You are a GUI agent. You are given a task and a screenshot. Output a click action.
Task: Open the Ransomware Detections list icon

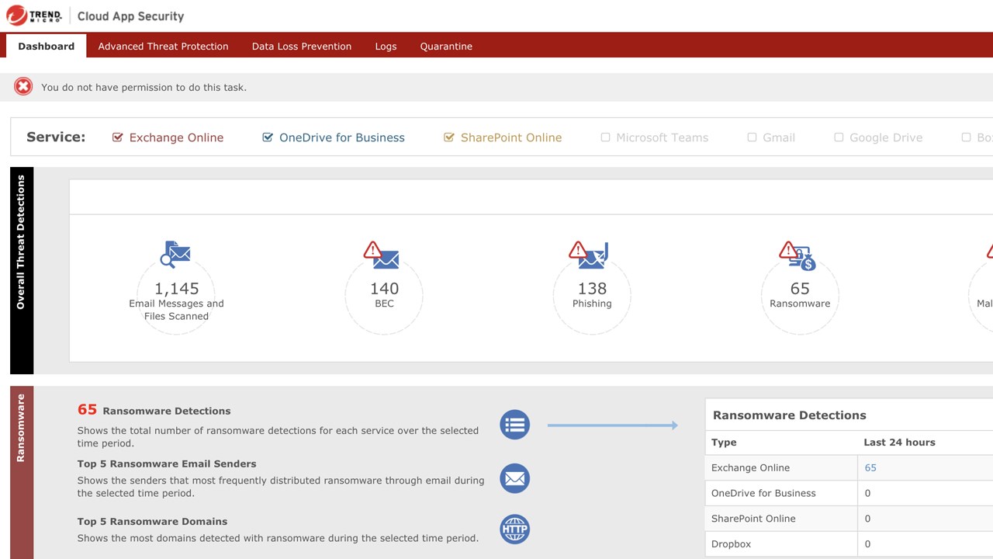pyautogui.click(x=514, y=425)
